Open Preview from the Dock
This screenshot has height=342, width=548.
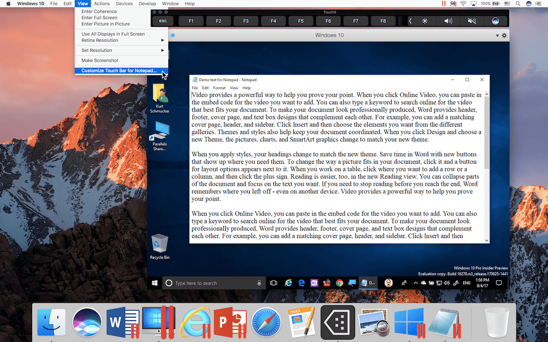pyautogui.click(x=373, y=322)
